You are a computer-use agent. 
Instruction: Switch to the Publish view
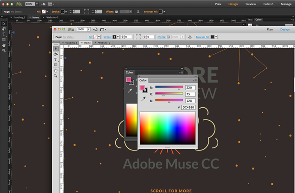(268, 4)
